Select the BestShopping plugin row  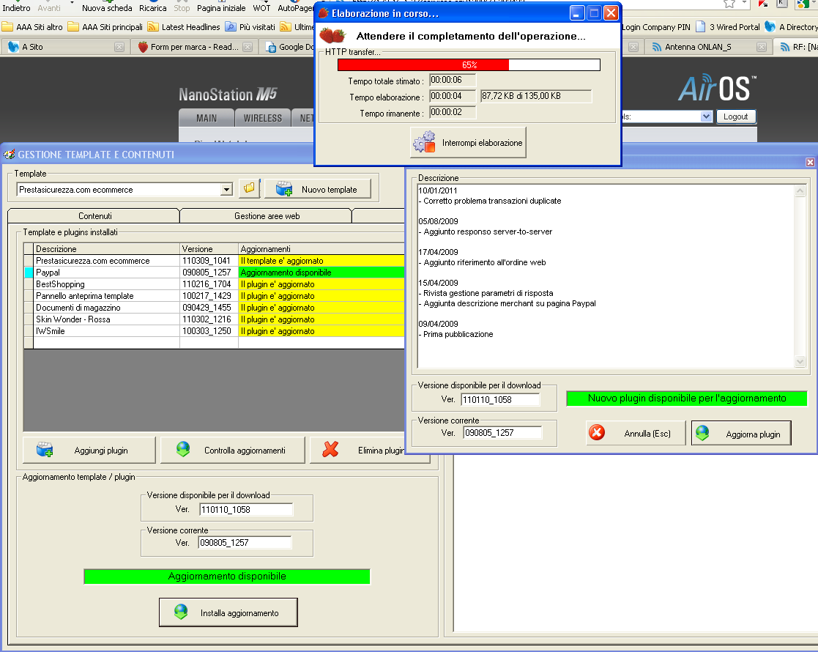click(214, 284)
